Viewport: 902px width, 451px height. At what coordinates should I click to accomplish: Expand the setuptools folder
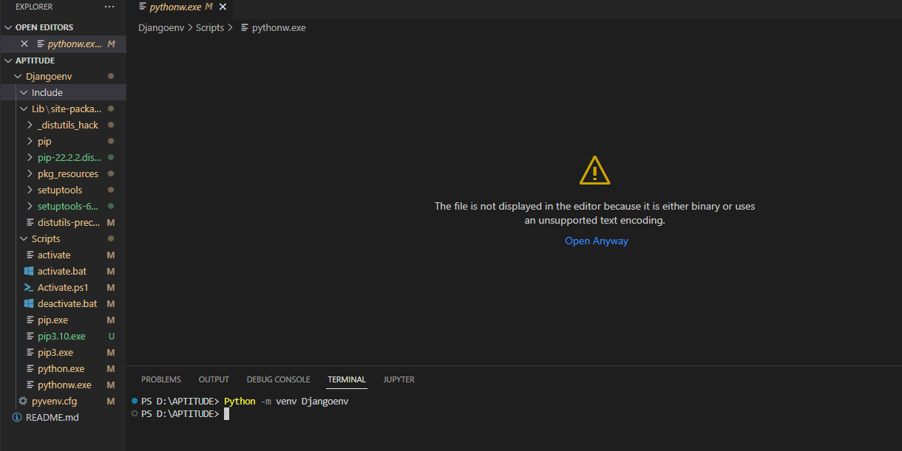pos(30,190)
